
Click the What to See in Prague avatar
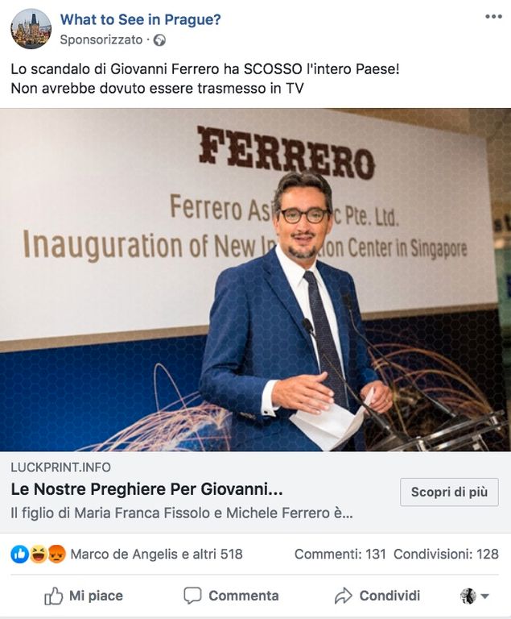pos(31,29)
